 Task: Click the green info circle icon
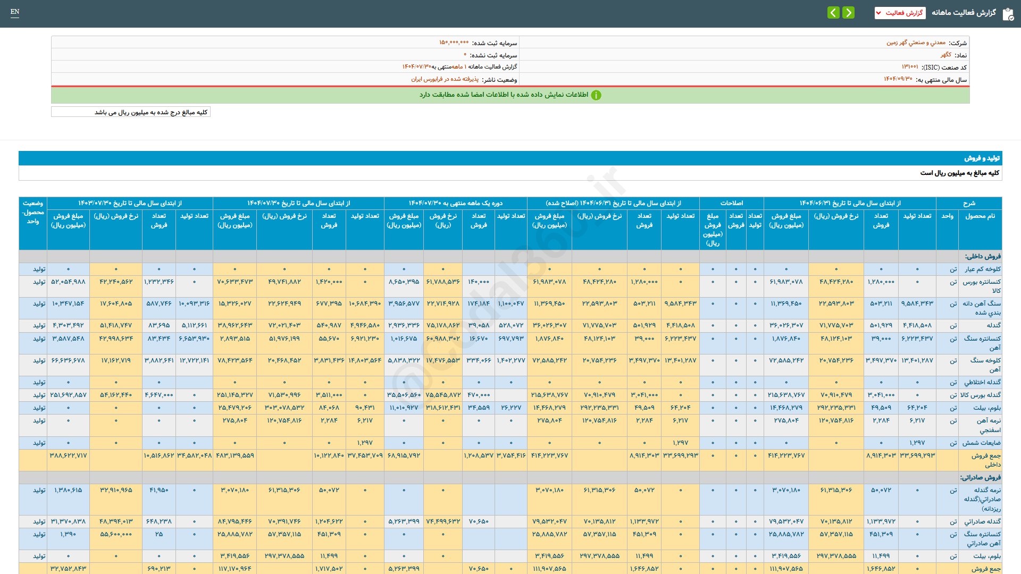click(596, 95)
